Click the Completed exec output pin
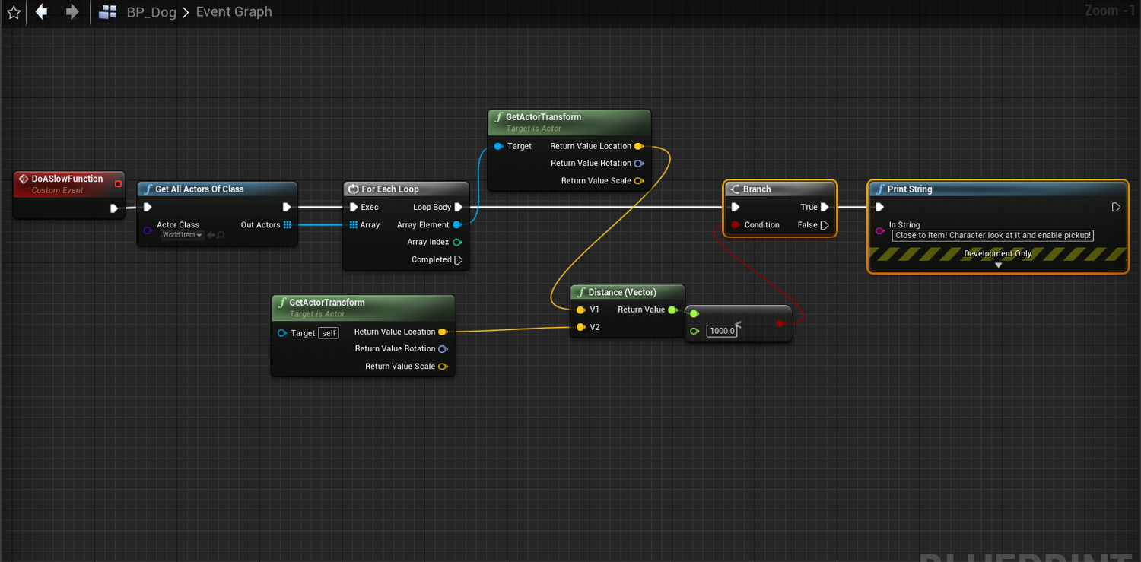Image resolution: width=1141 pixels, height=562 pixels. click(459, 259)
